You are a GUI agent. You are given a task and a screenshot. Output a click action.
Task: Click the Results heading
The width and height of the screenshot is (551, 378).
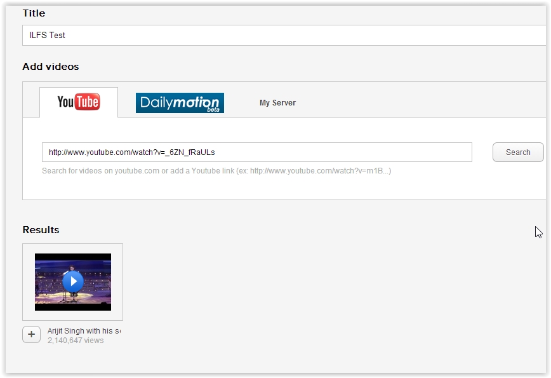[41, 229]
